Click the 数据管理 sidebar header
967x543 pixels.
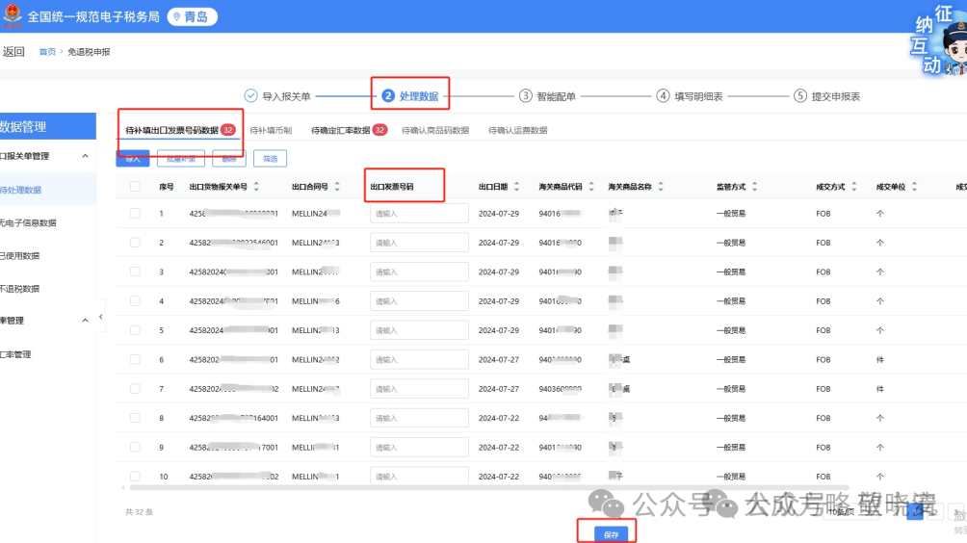48,126
